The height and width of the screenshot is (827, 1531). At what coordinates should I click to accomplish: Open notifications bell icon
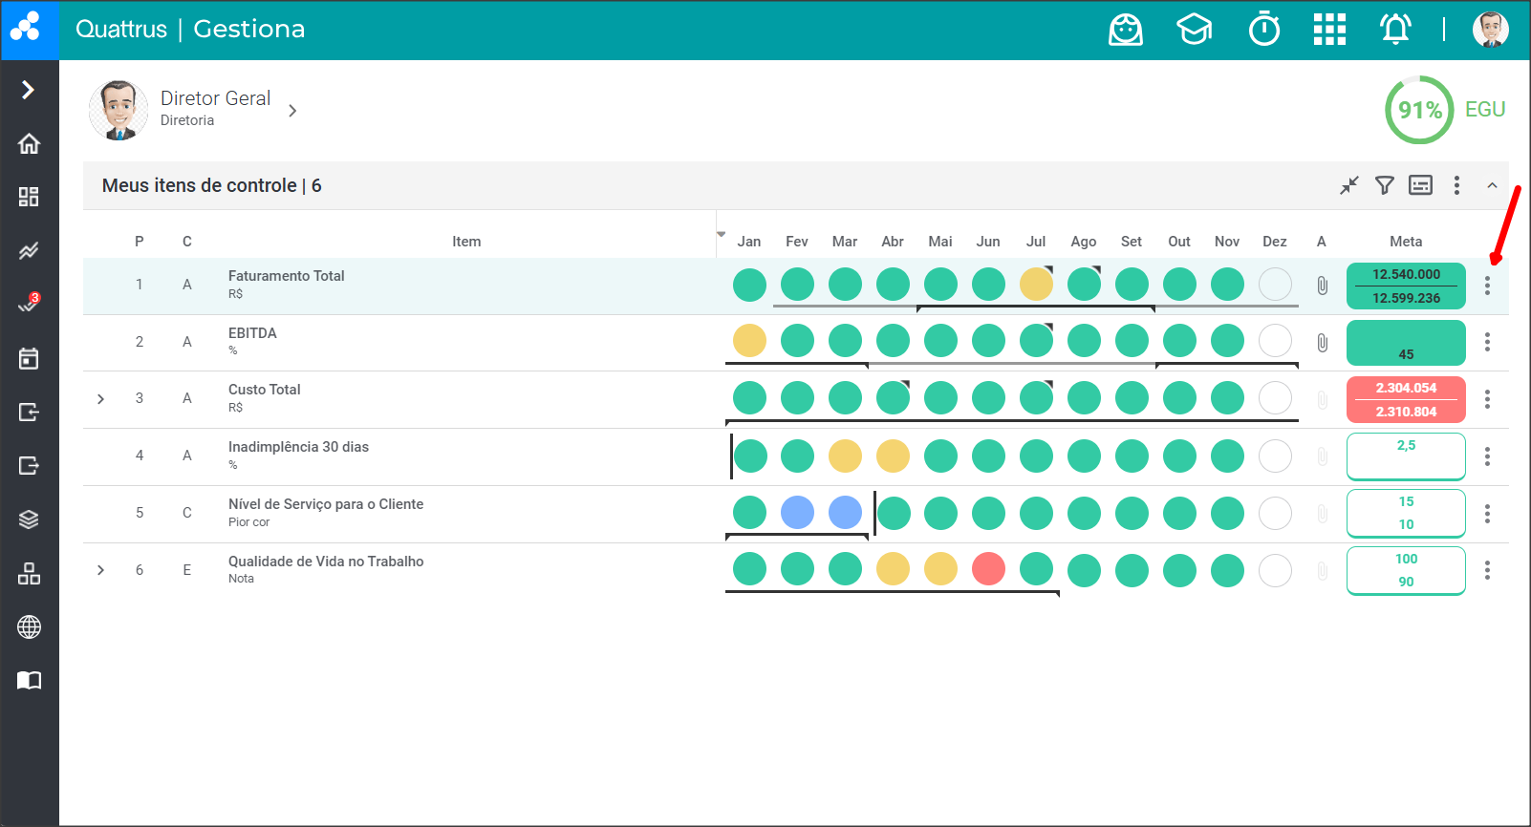pyautogui.click(x=1394, y=30)
